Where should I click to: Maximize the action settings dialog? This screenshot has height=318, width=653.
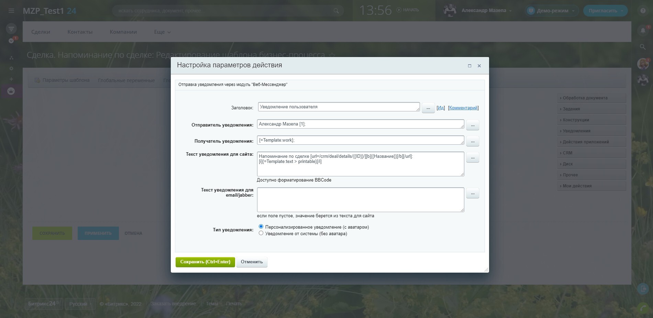pyautogui.click(x=469, y=66)
